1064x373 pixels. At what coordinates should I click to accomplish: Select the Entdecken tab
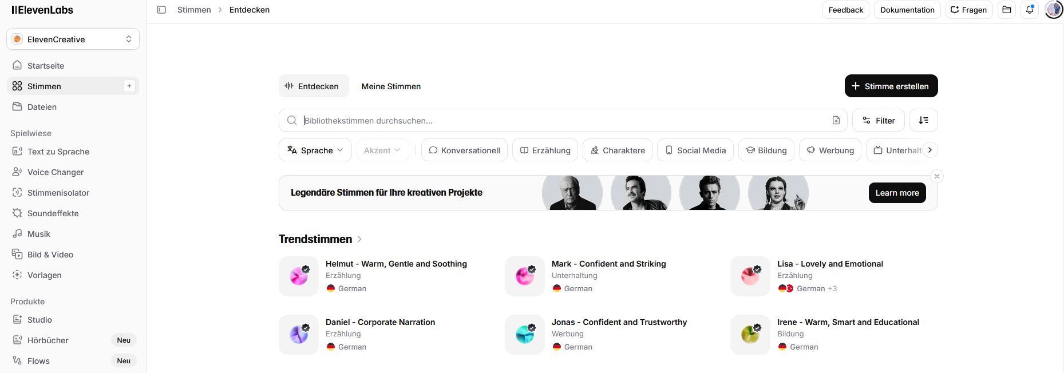pyautogui.click(x=314, y=86)
